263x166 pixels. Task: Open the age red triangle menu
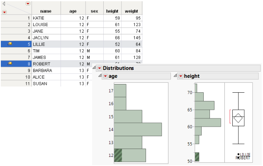tap(105, 76)
